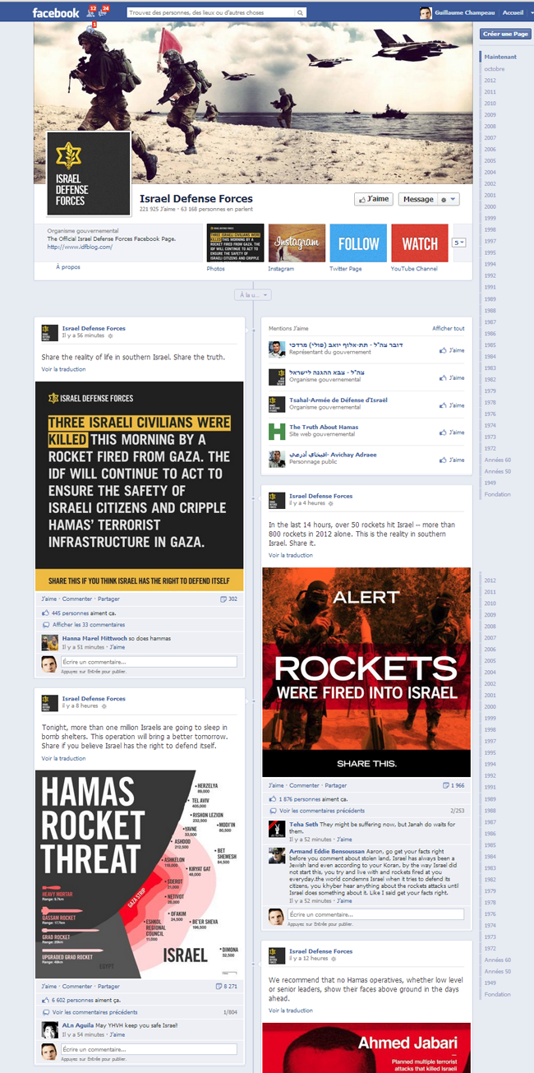The height and width of the screenshot is (1073, 534).
Task: Like Avichay Adraee public figure page
Action: point(452,459)
